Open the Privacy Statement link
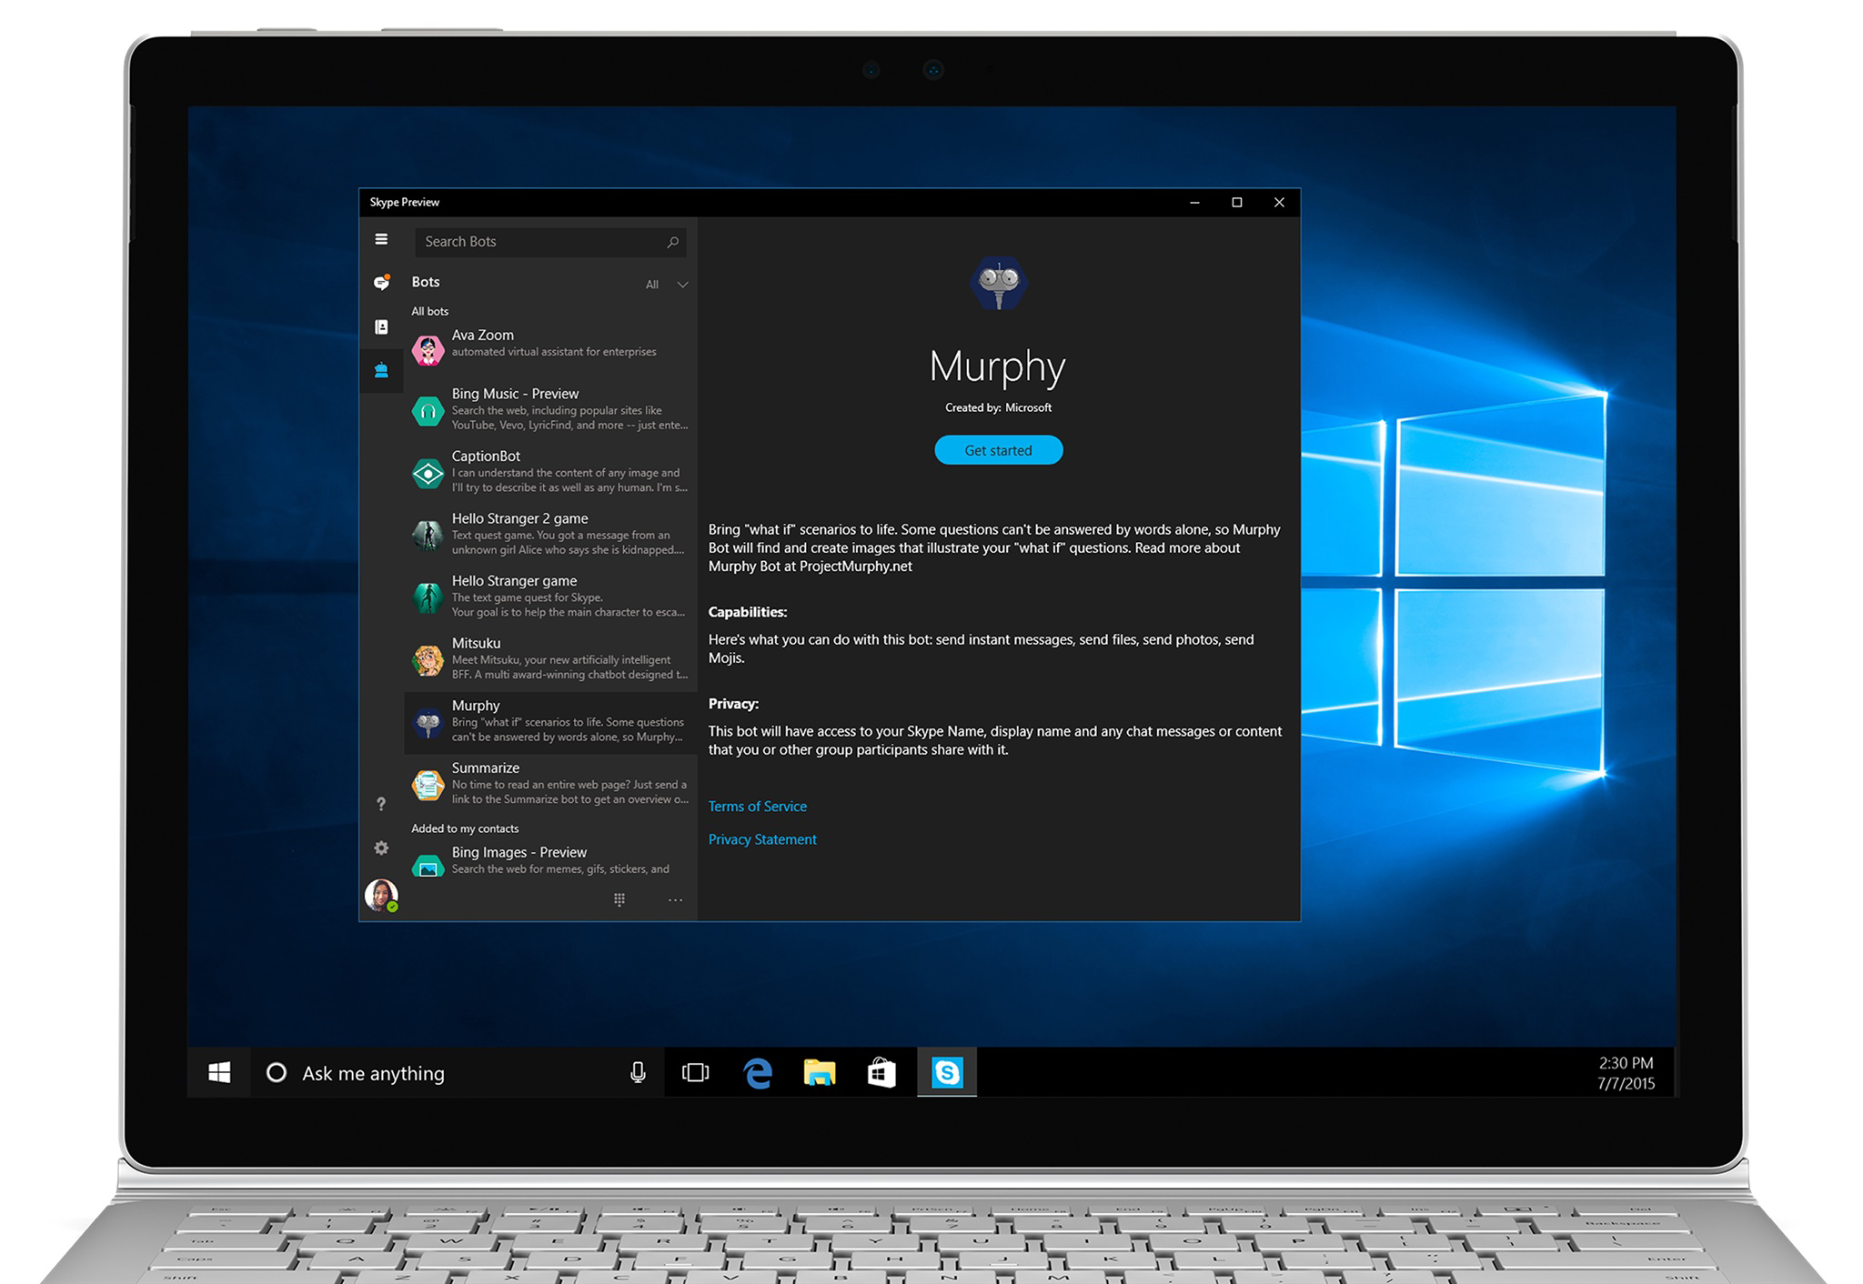The image size is (1863, 1284). [x=761, y=839]
